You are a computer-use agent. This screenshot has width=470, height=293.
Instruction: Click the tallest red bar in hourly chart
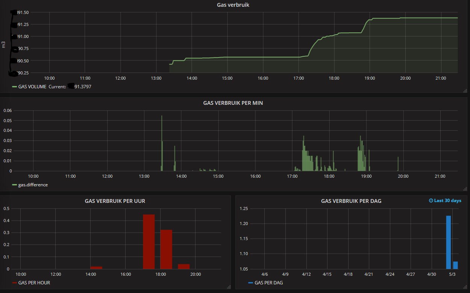coord(149,242)
